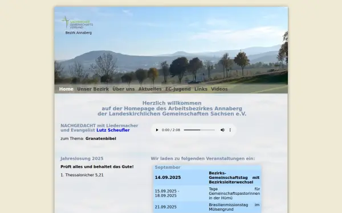The image size is (342, 213).
Task: Click the audio progress slider
Action: (x=199, y=130)
